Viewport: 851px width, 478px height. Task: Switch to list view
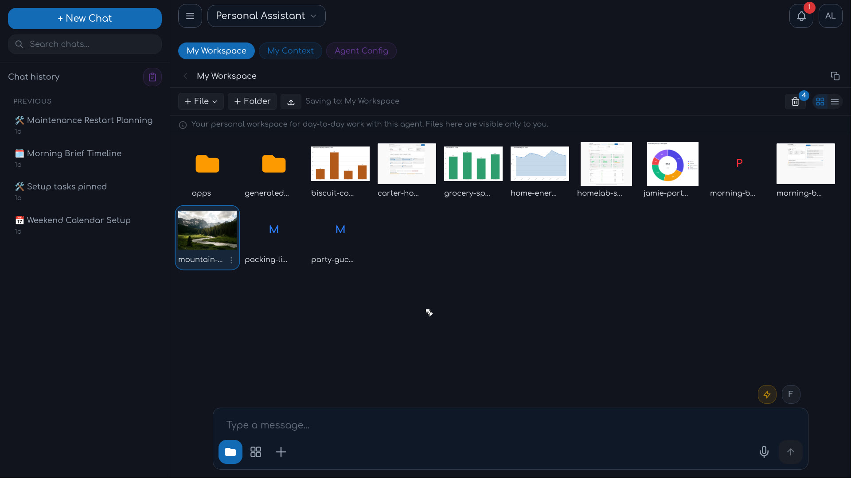[835, 102]
